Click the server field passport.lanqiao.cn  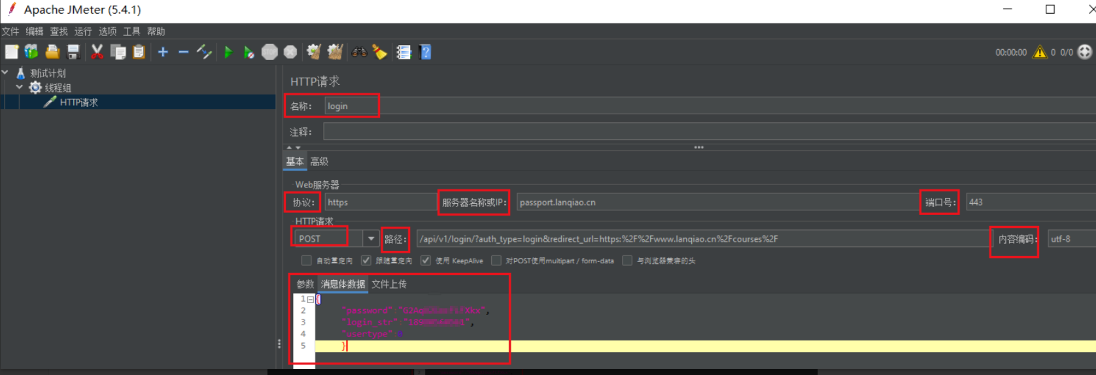[x=717, y=203]
